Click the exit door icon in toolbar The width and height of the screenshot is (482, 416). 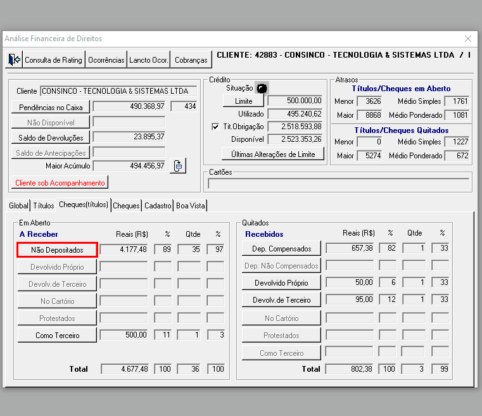13,60
